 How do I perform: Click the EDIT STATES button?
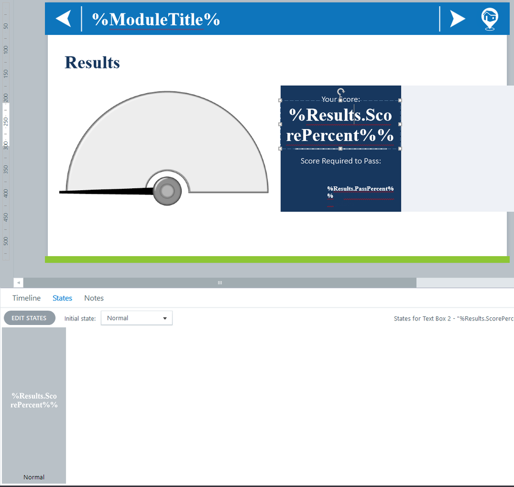[29, 318]
